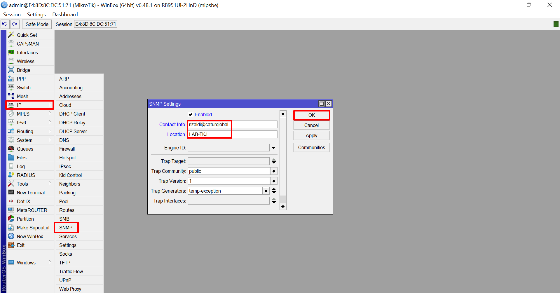Click the Contact Info input field
Viewport: 560px width, 293px height.
[233, 124]
